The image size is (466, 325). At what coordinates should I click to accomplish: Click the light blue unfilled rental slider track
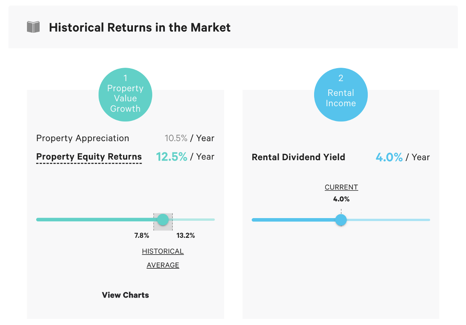point(388,220)
